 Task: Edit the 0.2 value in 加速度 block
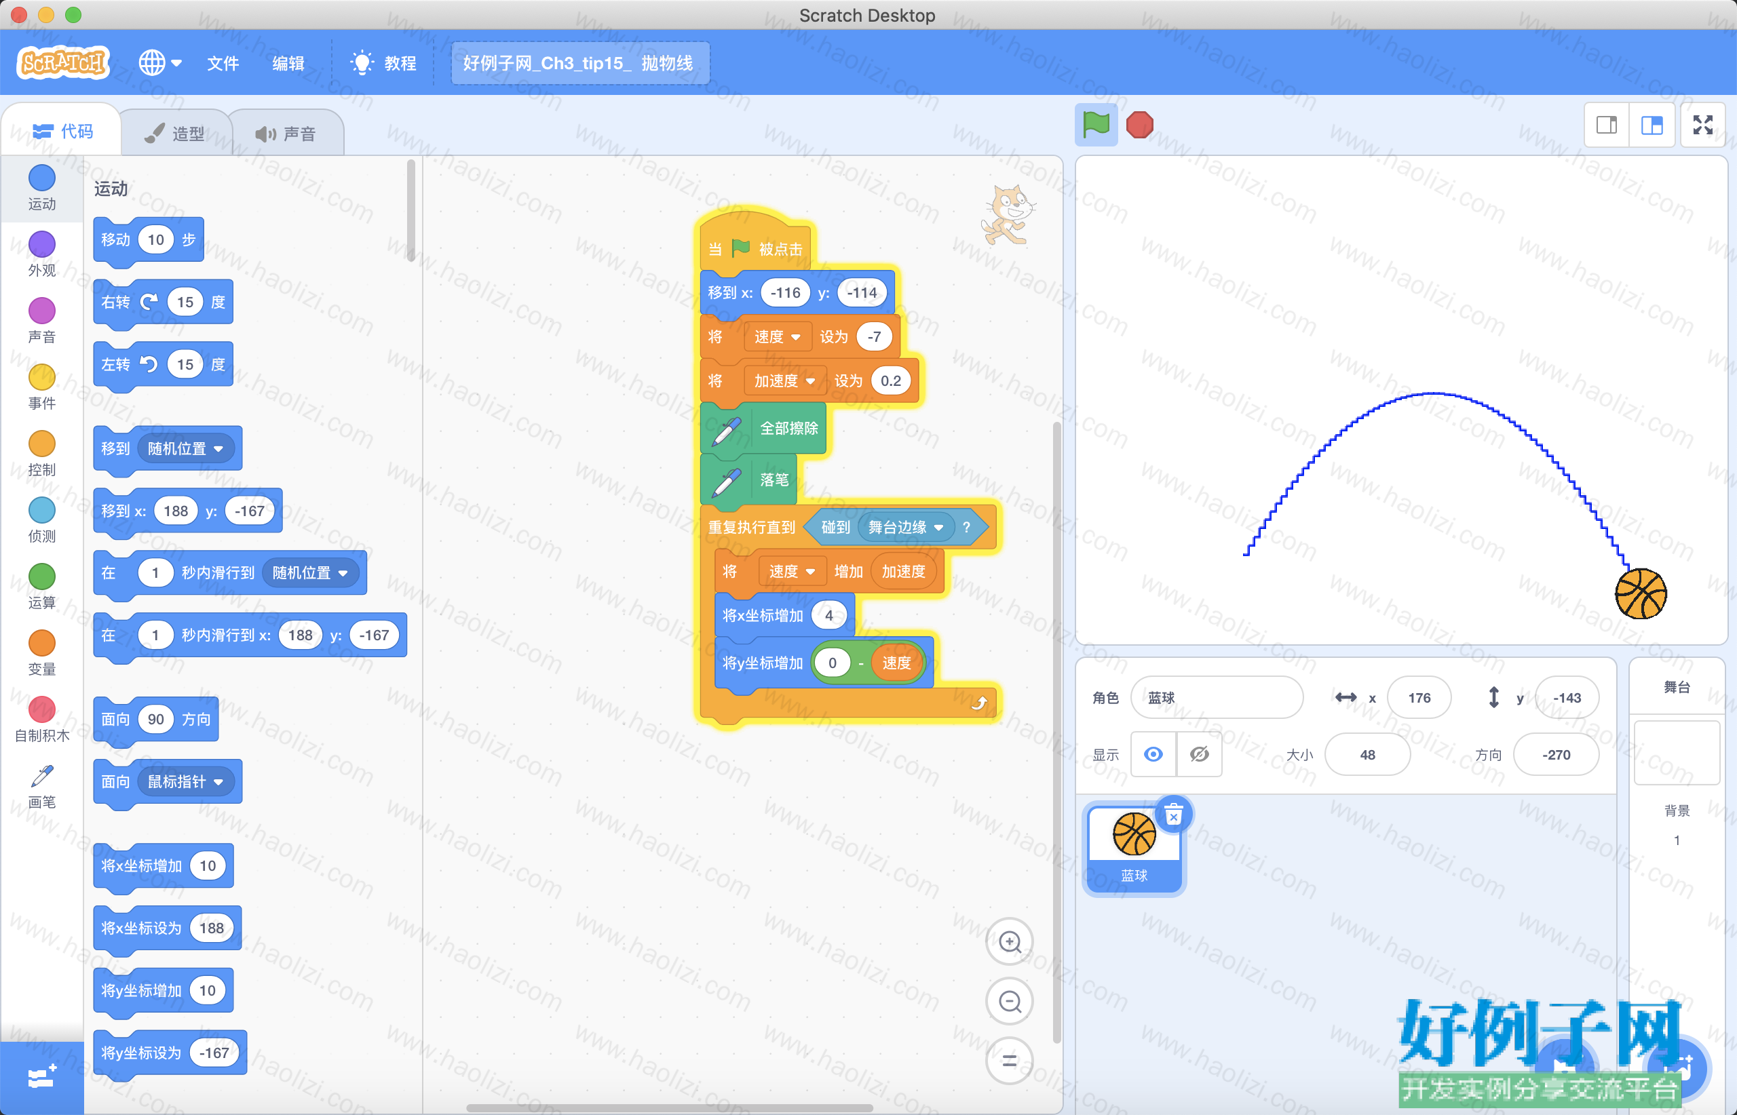click(x=890, y=381)
